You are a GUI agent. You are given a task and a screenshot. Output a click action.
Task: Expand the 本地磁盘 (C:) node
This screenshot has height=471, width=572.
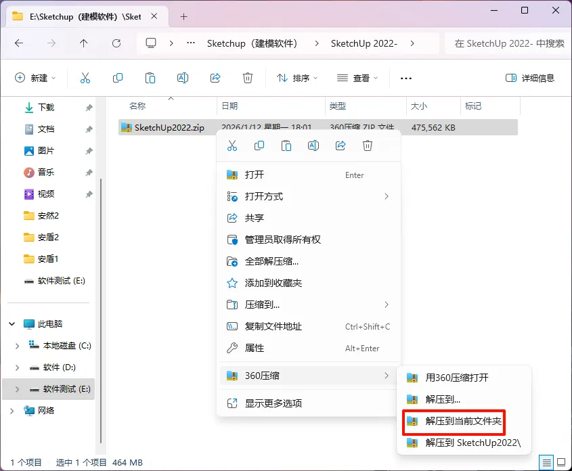point(17,346)
